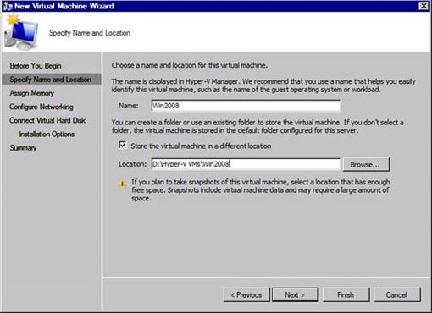Viewport: 432px width, 313px height.
Task: Click the Name: label
Action: [129, 106]
